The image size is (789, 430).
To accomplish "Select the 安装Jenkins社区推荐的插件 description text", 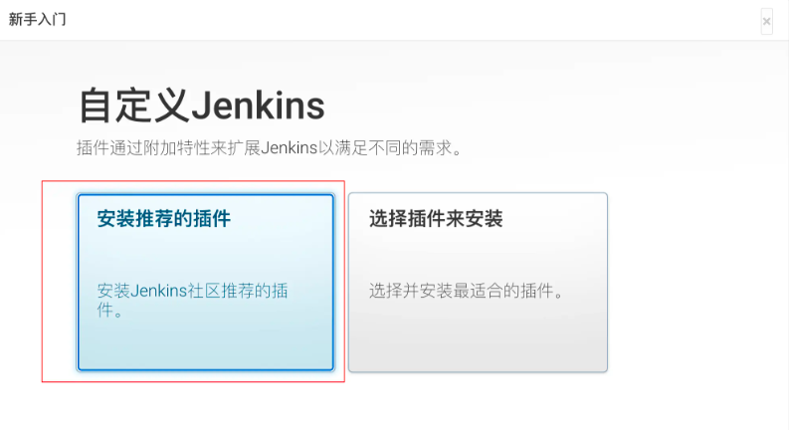I will click(x=192, y=300).
